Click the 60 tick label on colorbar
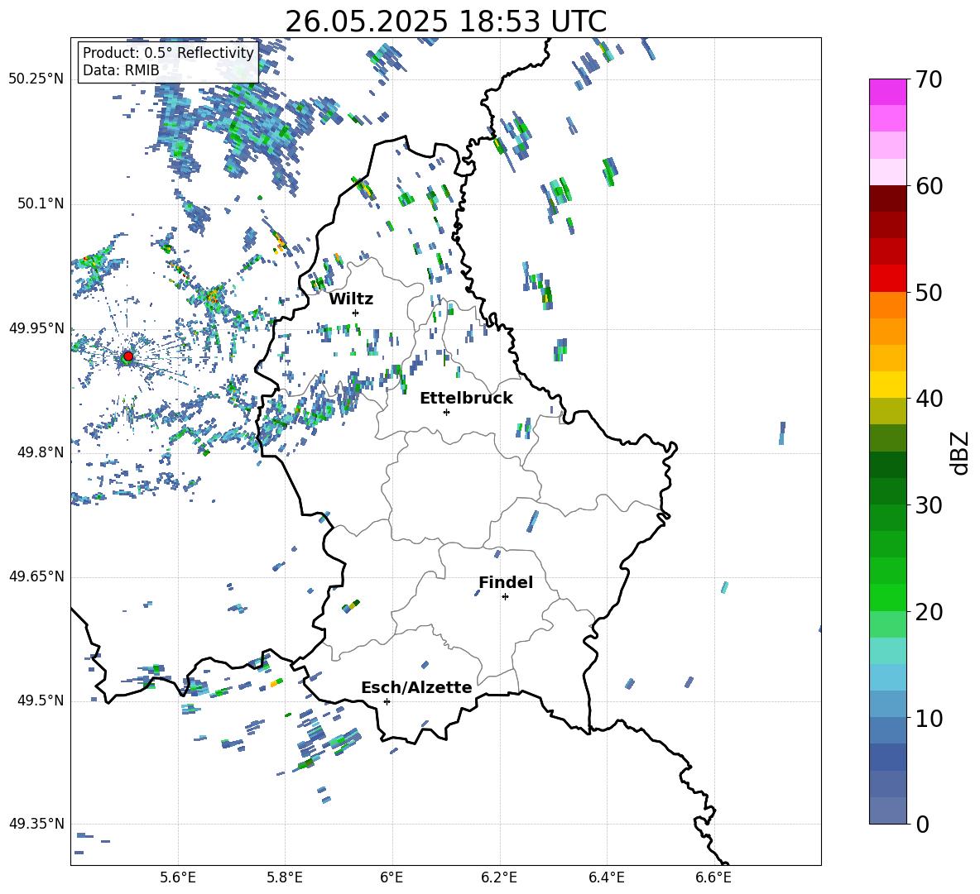The height and width of the screenshot is (894, 980). point(928,186)
